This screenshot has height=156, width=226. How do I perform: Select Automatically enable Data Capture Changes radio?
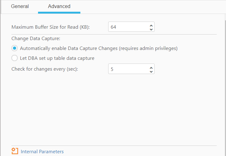pyautogui.click(x=15, y=48)
